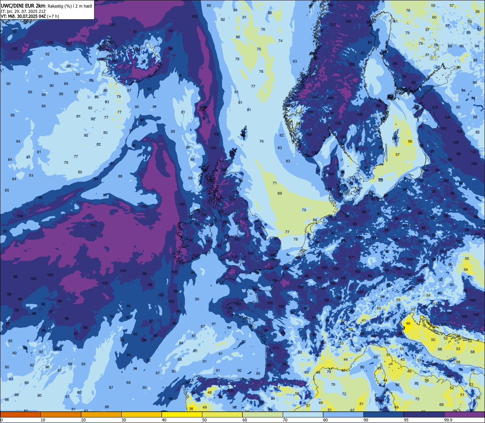Click the title text 'UWC/DINI EUR 2km'
Screen dimensions: 485x423
[x=23, y=6]
